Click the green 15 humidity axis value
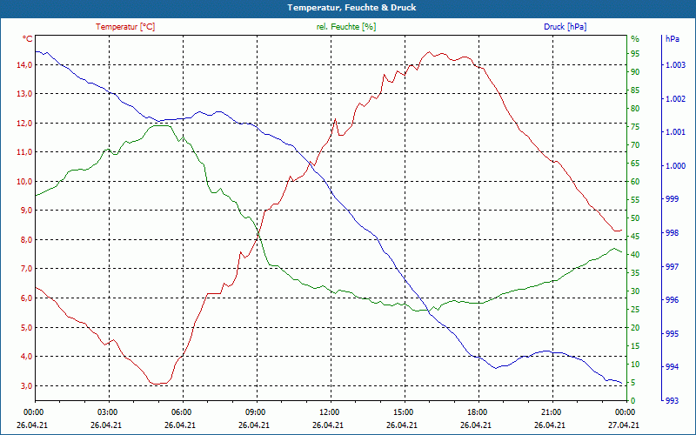Screen dimensions: 696x435 click(x=635, y=345)
